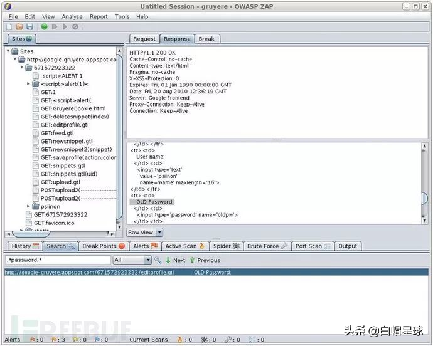Image resolution: width=433 pixels, height=346 pixels.
Task: Open the Search tab
Action: click(x=60, y=246)
